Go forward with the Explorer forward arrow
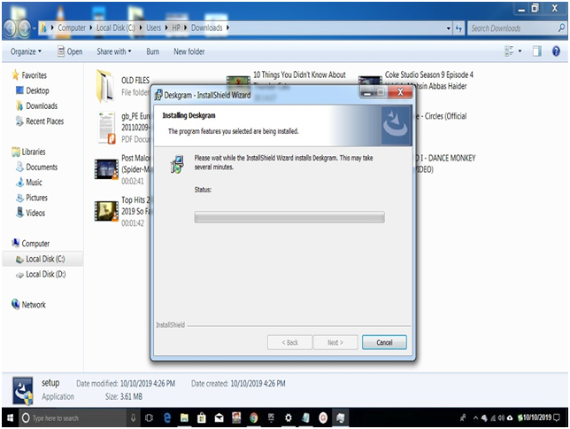Viewport: 570px width, 429px height. tap(25, 28)
